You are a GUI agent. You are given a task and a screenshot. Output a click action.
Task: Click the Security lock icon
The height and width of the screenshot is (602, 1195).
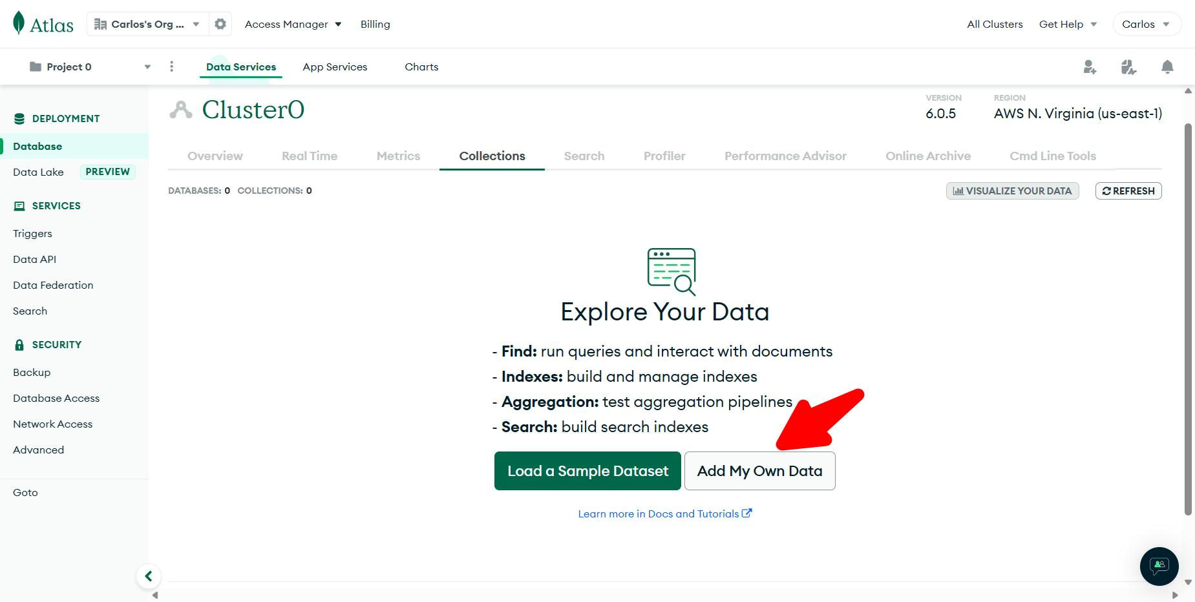19,345
